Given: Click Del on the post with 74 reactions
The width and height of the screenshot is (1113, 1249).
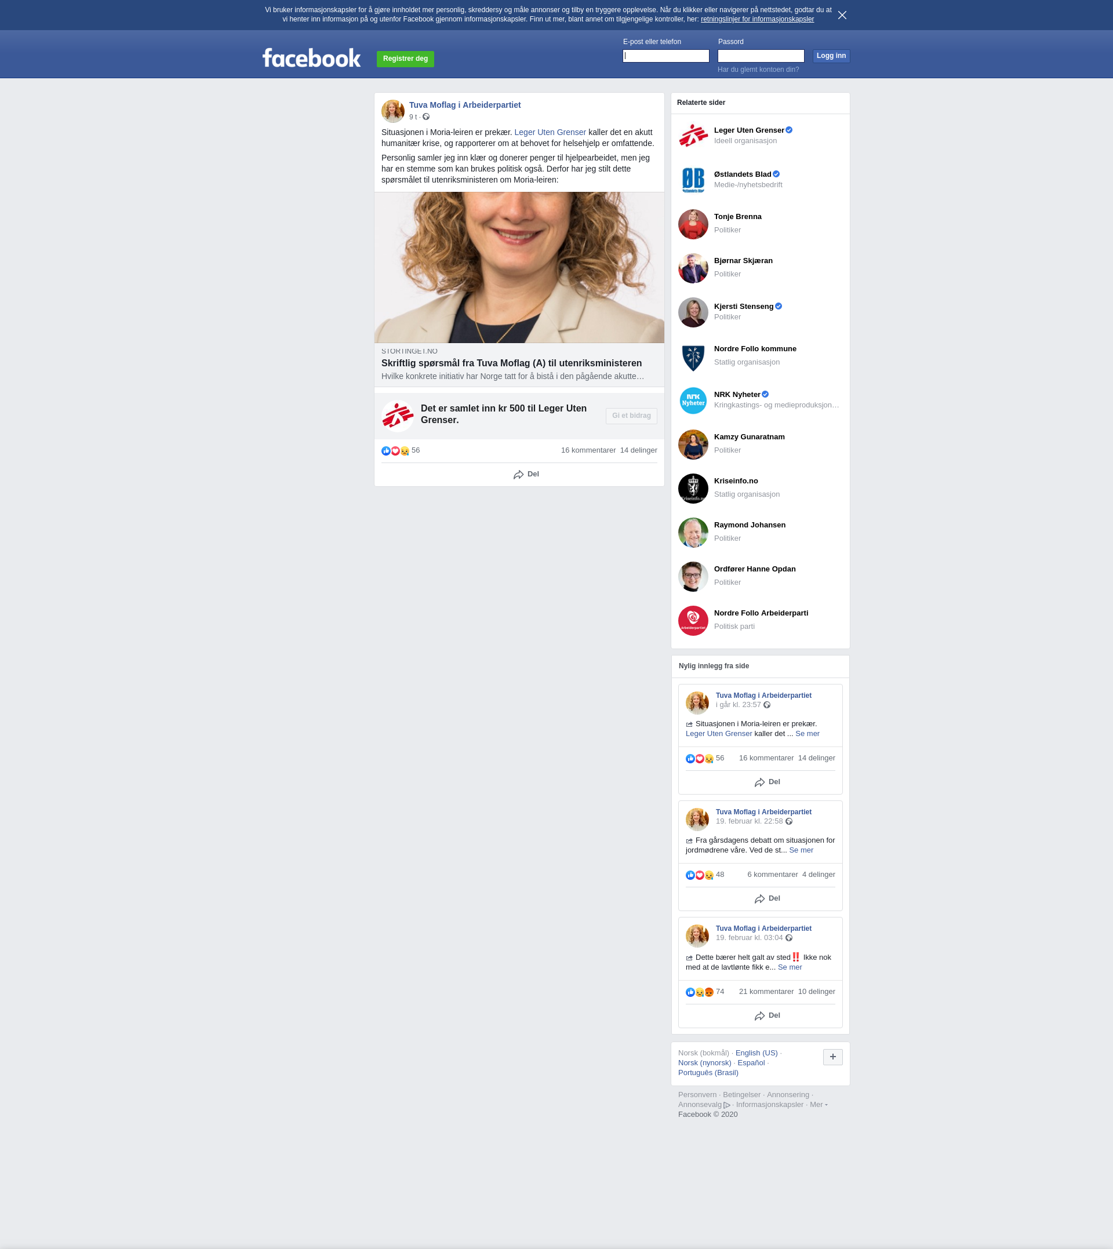Looking at the screenshot, I should (767, 1015).
